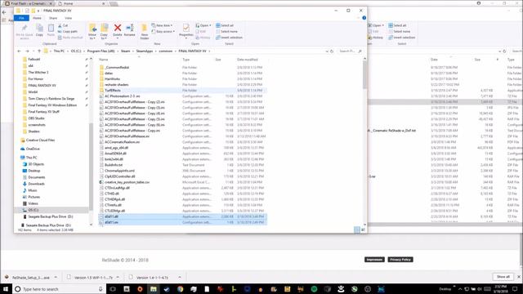Open the Easy access dropdown
The width and height of the screenshot is (523, 294).
click(163, 31)
